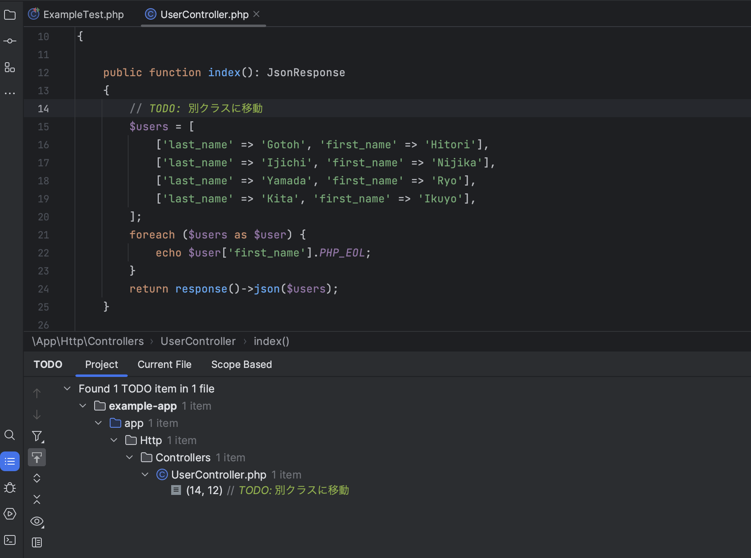Screen dimensions: 751x558
Task: Toggle Autoscroll to Source button
Action: (37, 458)
